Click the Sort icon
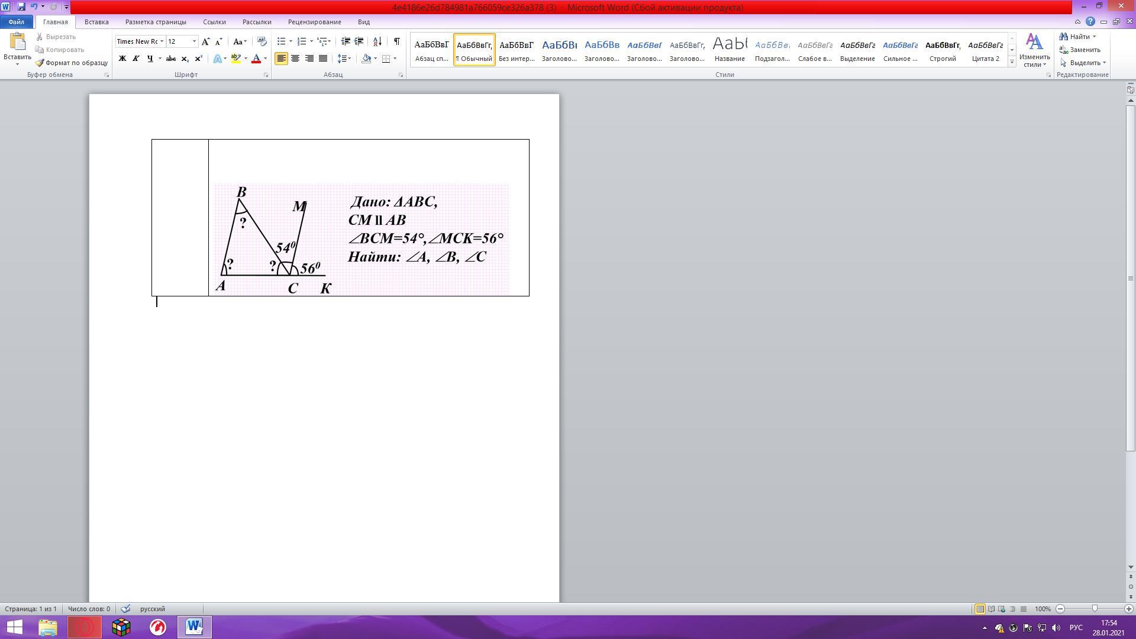This screenshot has width=1136, height=639. [x=377, y=41]
